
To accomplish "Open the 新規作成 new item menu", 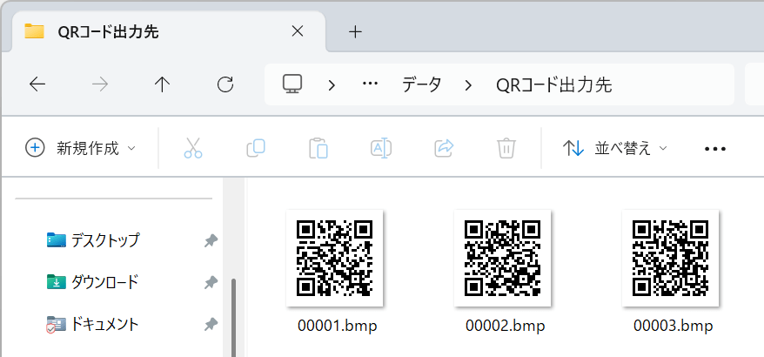I will coord(80,148).
